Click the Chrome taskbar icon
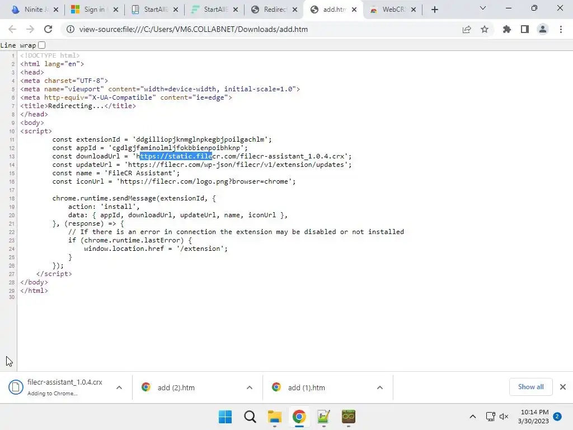573x430 pixels. click(x=299, y=417)
